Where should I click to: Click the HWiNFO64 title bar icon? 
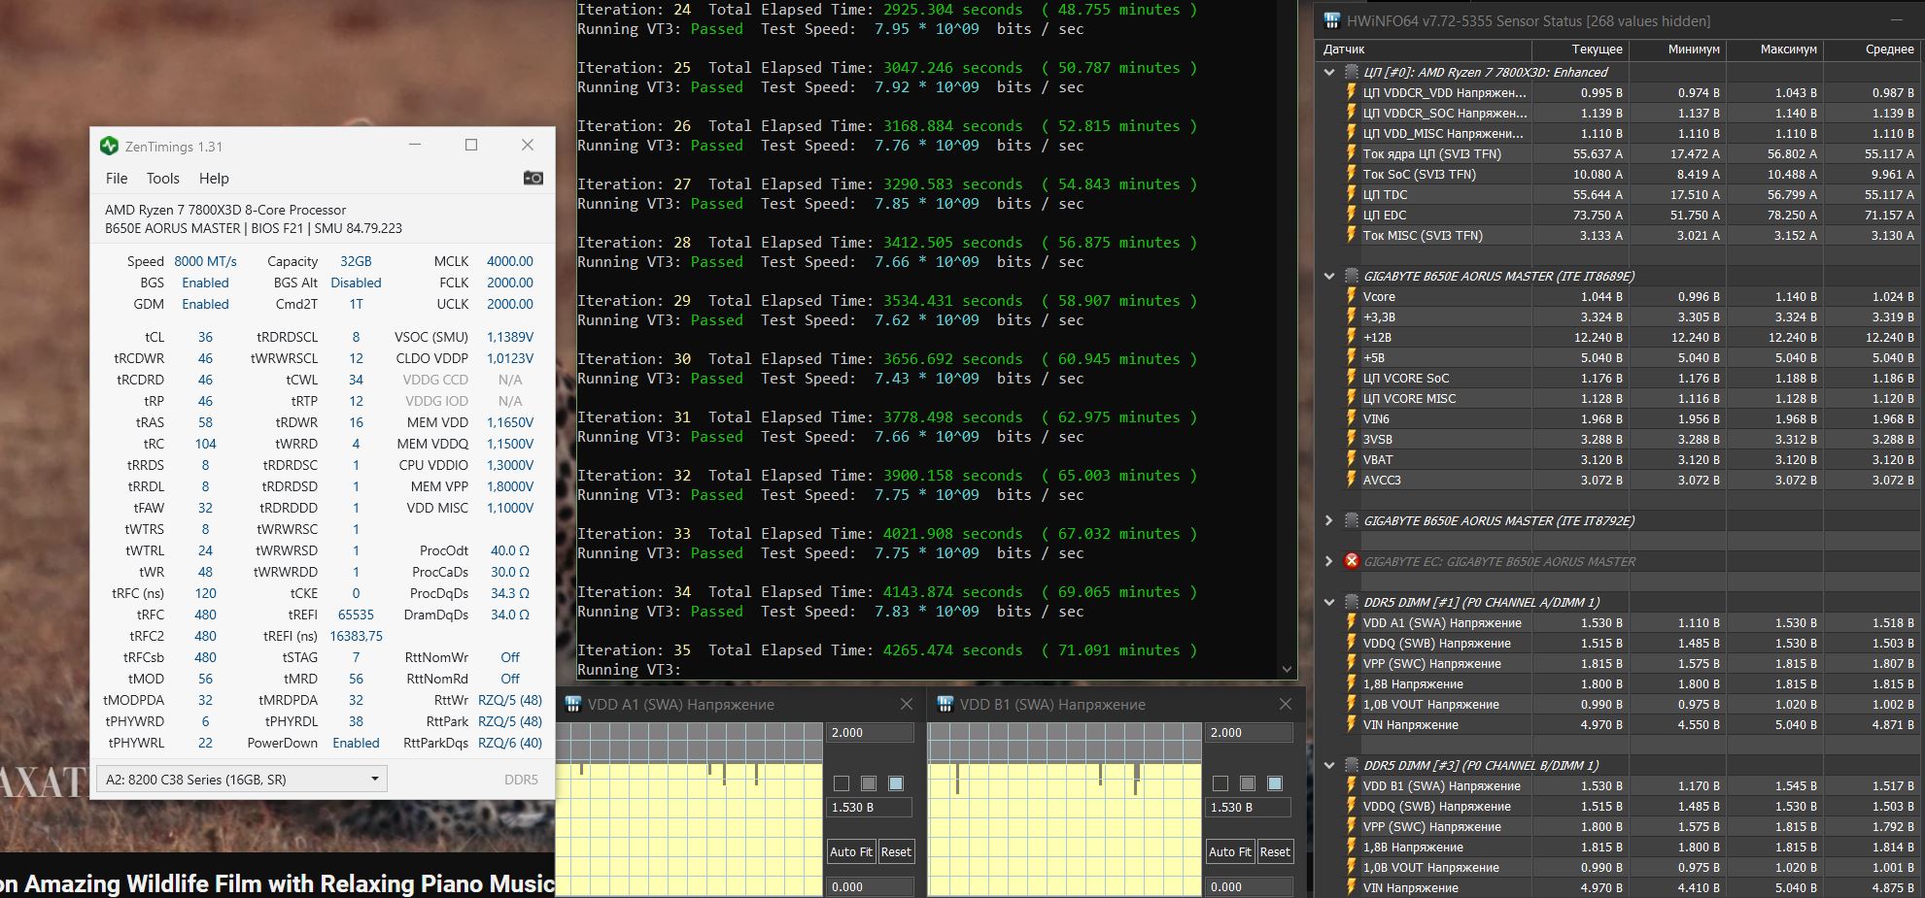[1330, 20]
